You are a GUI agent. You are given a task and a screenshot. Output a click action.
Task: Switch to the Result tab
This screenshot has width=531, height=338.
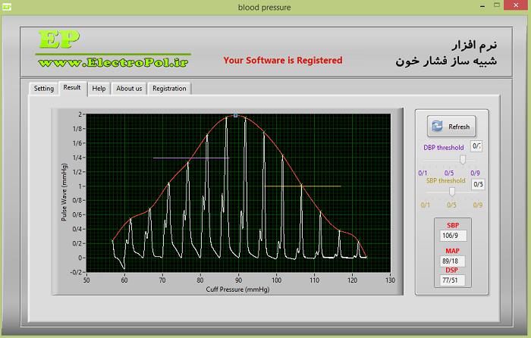click(x=73, y=88)
